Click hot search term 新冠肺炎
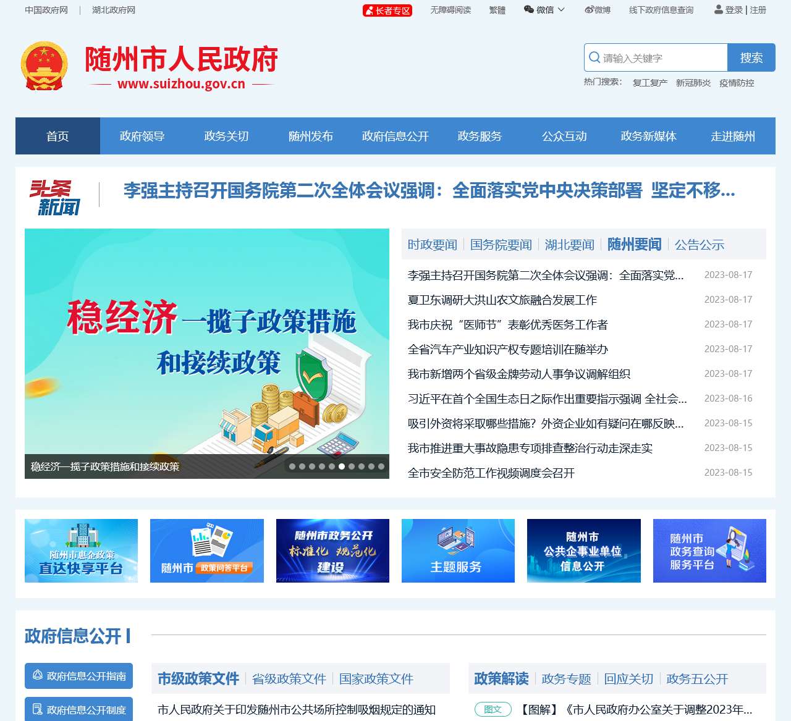Screen dimensions: 791x721 point(693,83)
